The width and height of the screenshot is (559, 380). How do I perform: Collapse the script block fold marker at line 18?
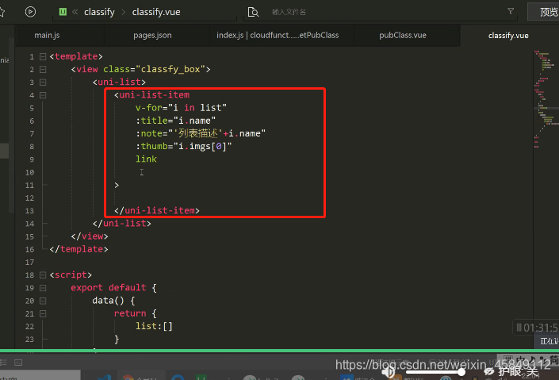43,274
